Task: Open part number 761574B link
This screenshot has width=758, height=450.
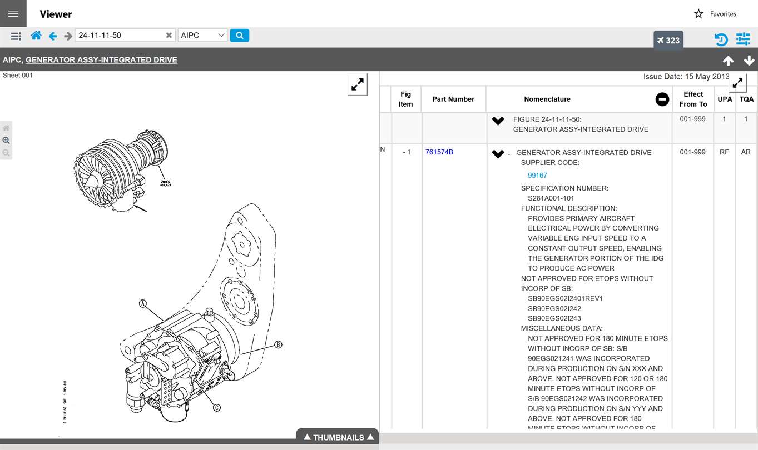Action: [x=439, y=152]
